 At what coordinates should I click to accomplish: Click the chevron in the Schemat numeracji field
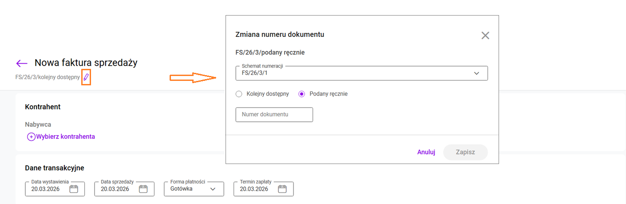[x=477, y=73]
